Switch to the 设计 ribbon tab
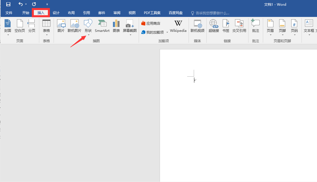The height and width of the screenshot is (182, 317). (x=56, y=13)
